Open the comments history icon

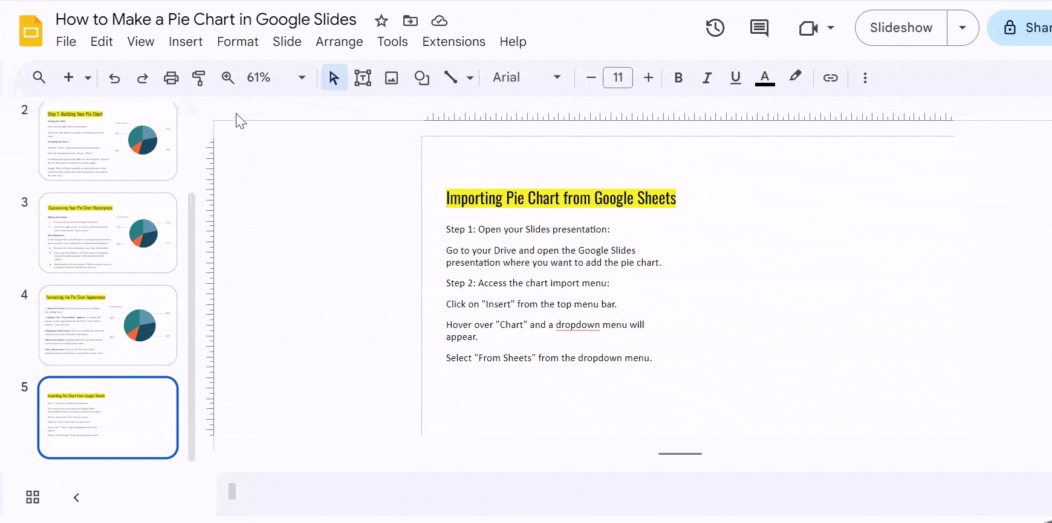(x=759, y=28)
